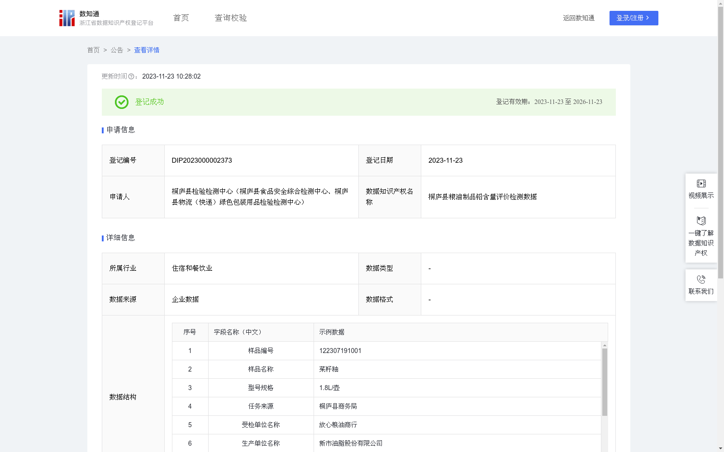This screenshot has width=724, height=452.
Task: Click the 详细信息 section heading
Action: click(121, 238)
